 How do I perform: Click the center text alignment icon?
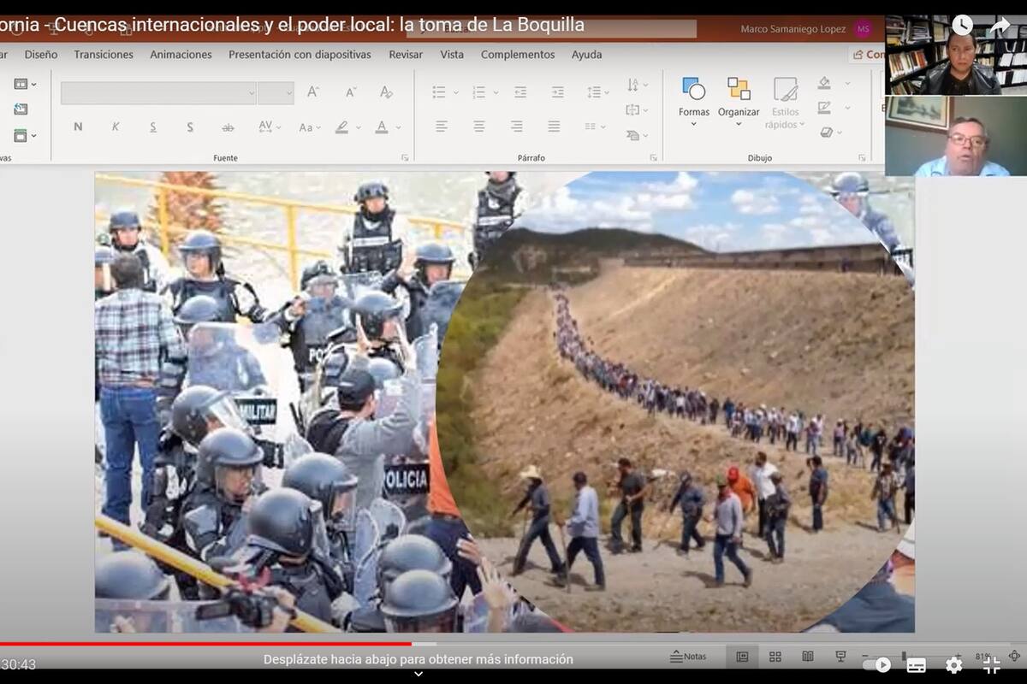(x=478, y=127)
